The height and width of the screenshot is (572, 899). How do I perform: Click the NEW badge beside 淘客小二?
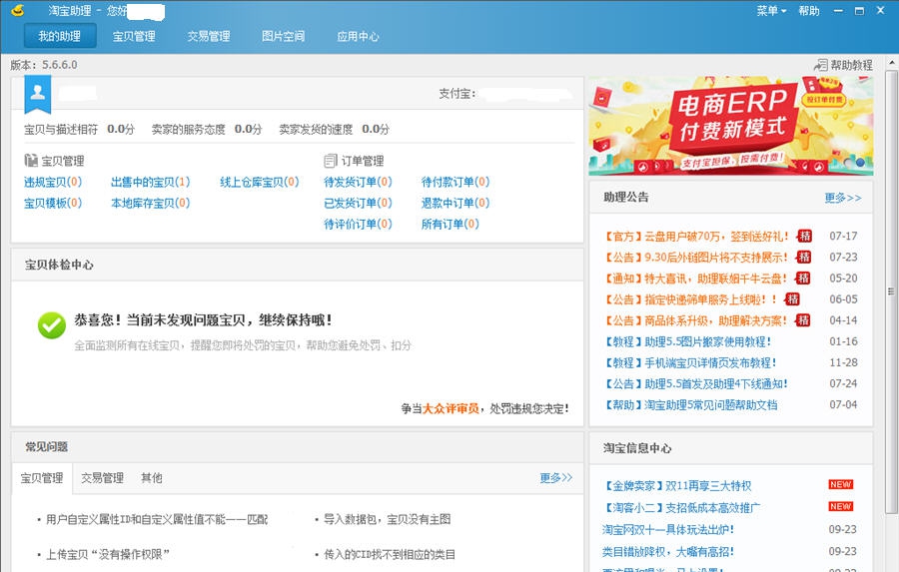coord(840,507)
